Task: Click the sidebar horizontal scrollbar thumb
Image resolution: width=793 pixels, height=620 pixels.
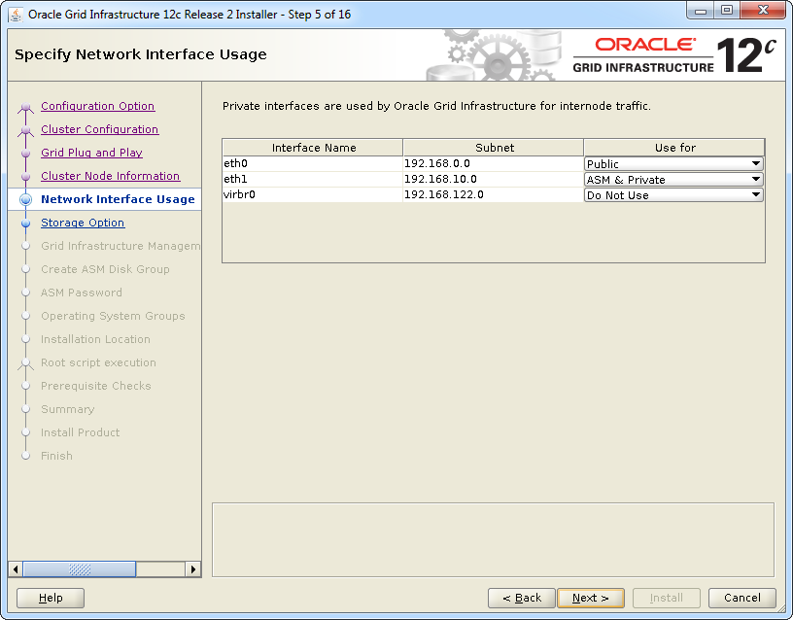Action: [80, 569]
